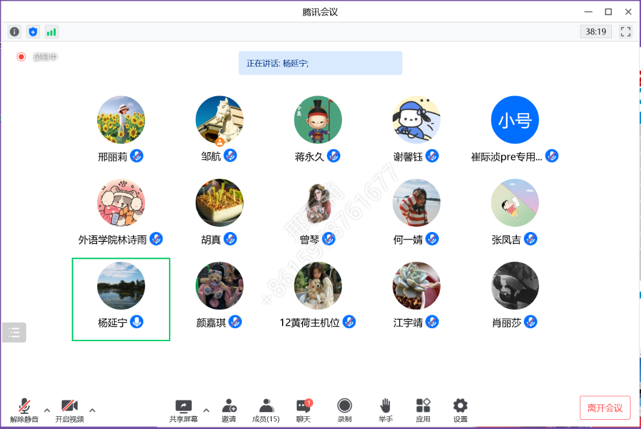Click the red Leave Meeting (离开会议) button
Viewport: 641px width, 429px height.
[x=605, y=407]
